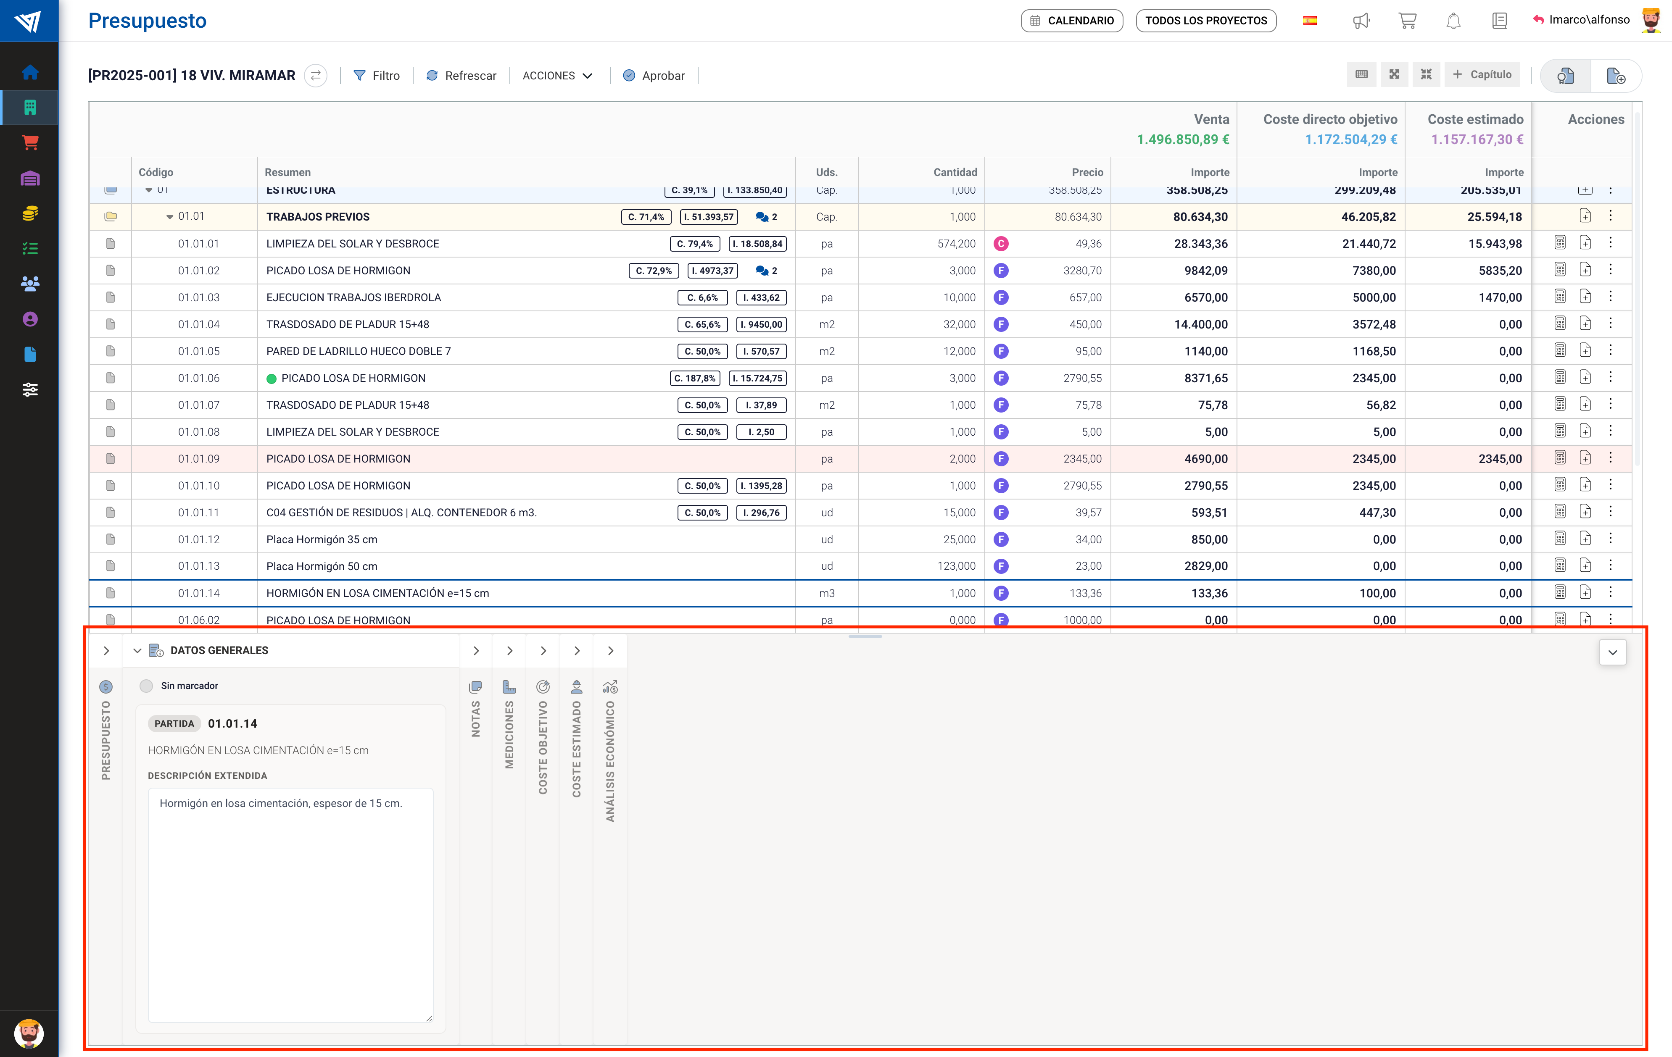1672x1057 pixels.
Task: Click the swap project arrows icon
Action: (x=316, y=76)
